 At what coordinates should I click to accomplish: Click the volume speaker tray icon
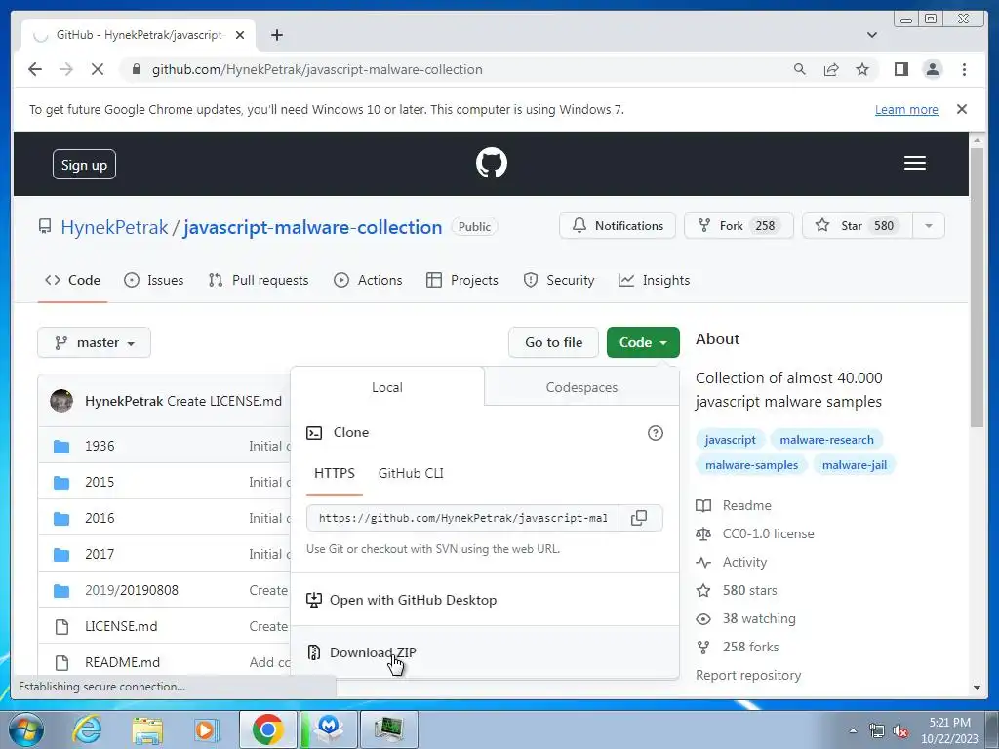899,731
